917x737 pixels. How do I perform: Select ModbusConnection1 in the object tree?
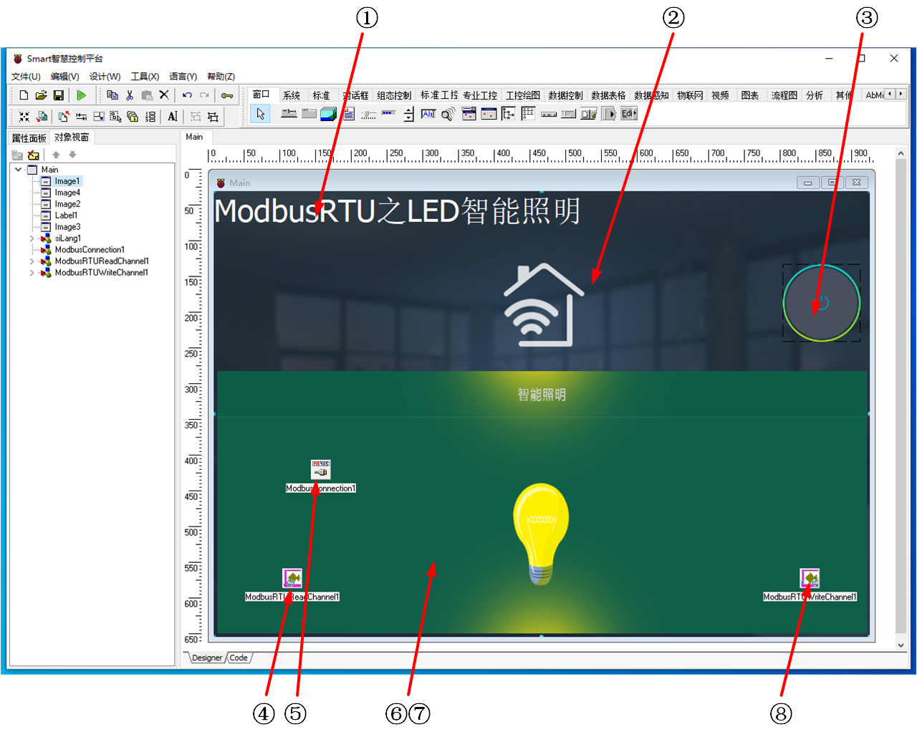pos(90,250)
